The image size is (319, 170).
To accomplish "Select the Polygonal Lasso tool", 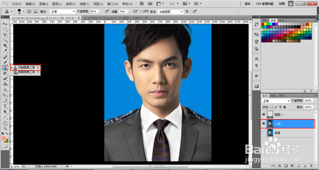I will tap(5, 35).
